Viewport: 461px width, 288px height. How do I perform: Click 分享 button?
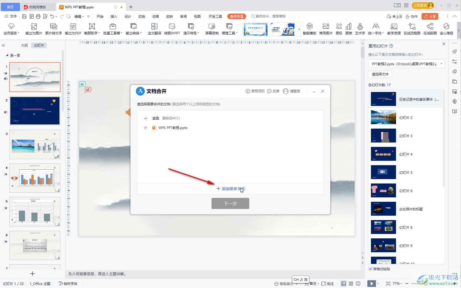430,16
